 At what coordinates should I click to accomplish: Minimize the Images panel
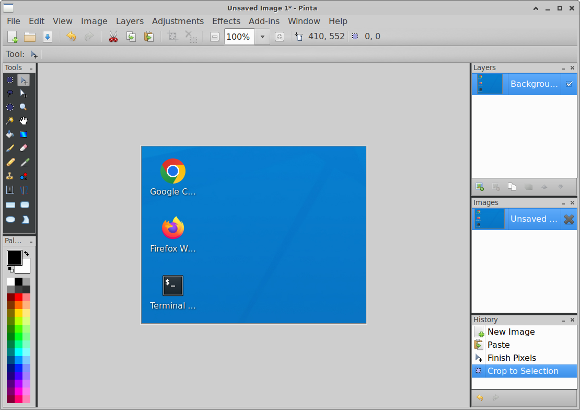[563, 203]
